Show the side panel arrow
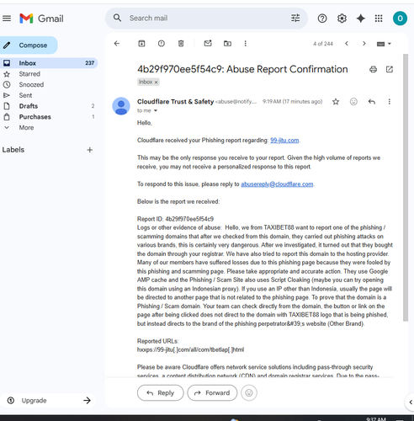The height and width of the screenshot is (421, 414). tap(411, 402)
